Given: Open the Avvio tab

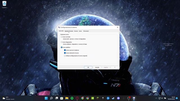Looking at the screenshot, I should [80, 31].
